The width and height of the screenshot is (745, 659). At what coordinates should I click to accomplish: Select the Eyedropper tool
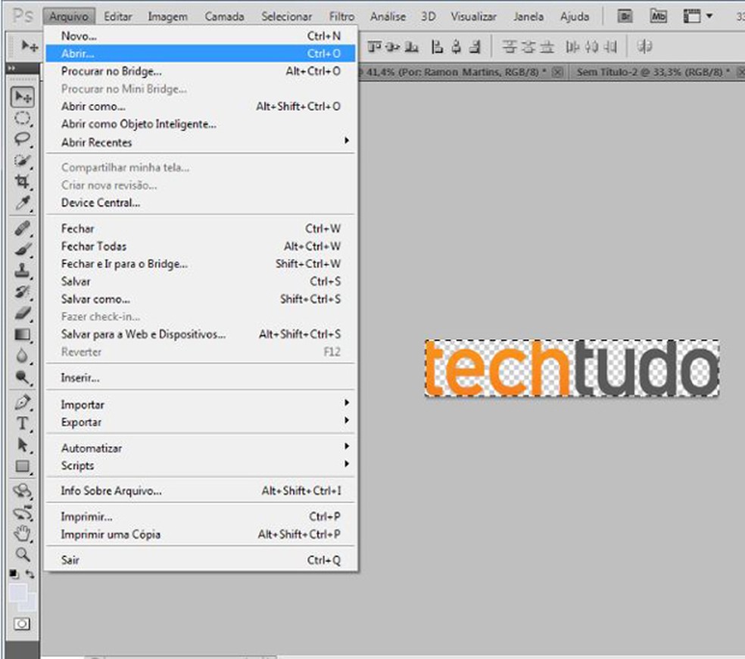point(22,203)
